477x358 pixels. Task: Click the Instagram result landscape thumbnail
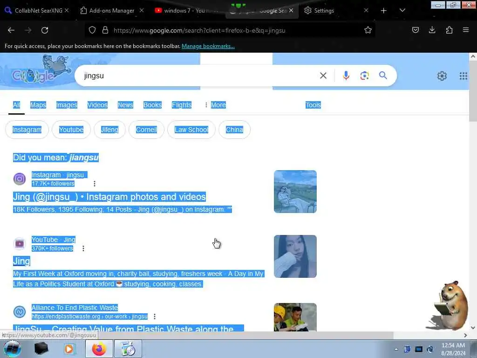tap(295, 192)
